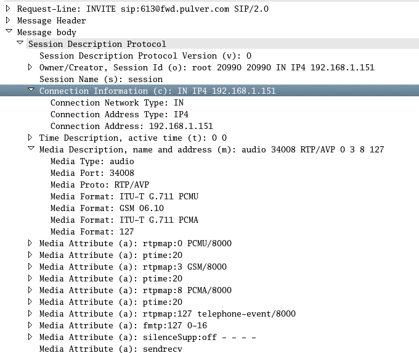The image size is (419, 353).
Task: Expand the Message Header section
Action: pos(8,20)
